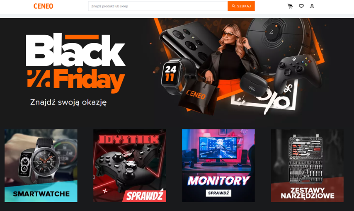Image resolution: width=354 pixels, height=211 pixels.
Task: Open the shopping cart icon
Action: (290, 6)
